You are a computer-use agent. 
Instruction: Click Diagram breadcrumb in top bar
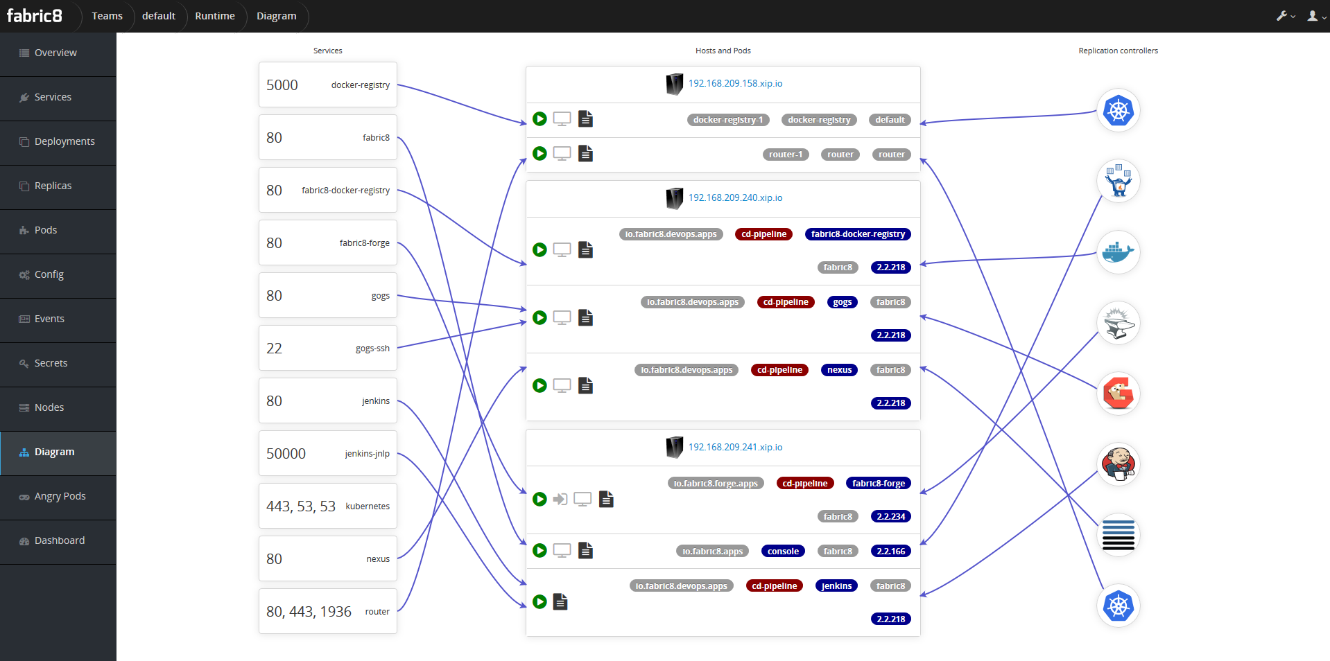click(x=276, y=16)
